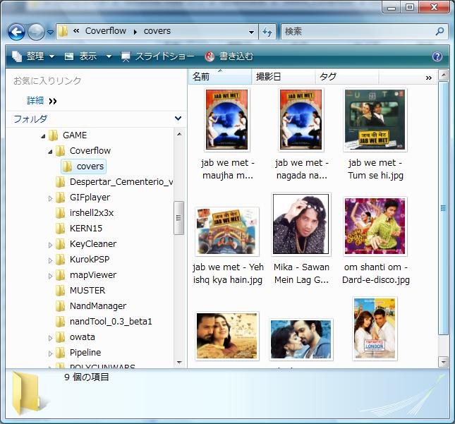Viewport: 455px width, 424px height.
Task: Click the search magnifier icon
Action: pos(440,31)
